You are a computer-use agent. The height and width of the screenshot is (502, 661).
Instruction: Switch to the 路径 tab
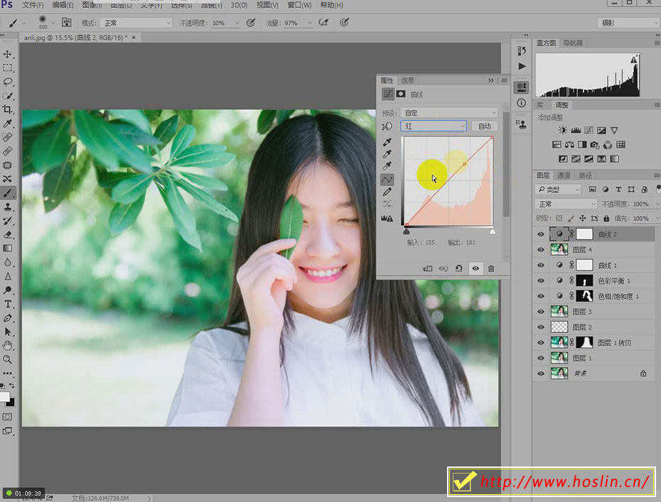tap(585, 175)
